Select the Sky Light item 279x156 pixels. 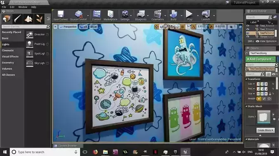(38, 63)
